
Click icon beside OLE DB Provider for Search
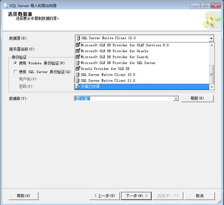coord(78,57)
